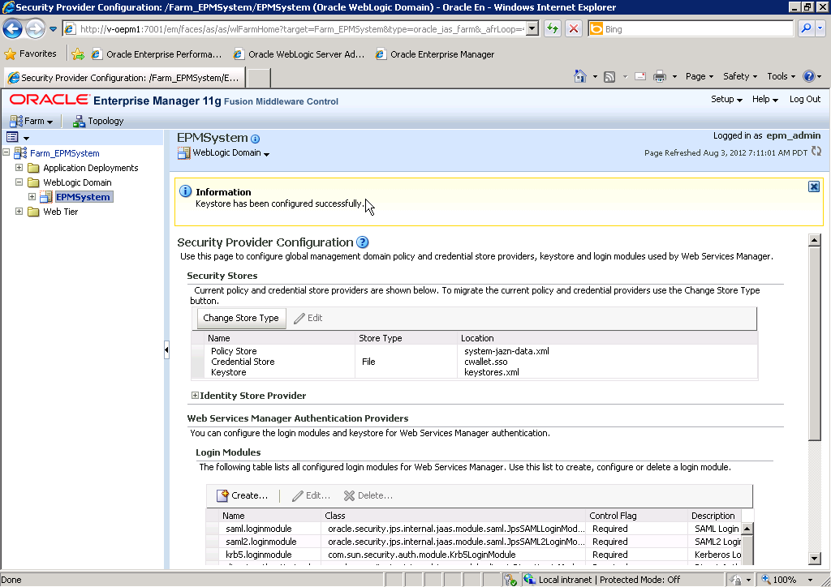Image resolution: width=831 pixels, height=587 pixels.
Task: Open the browser print icon
Action: pyautogui.click(x=658, y=75)
